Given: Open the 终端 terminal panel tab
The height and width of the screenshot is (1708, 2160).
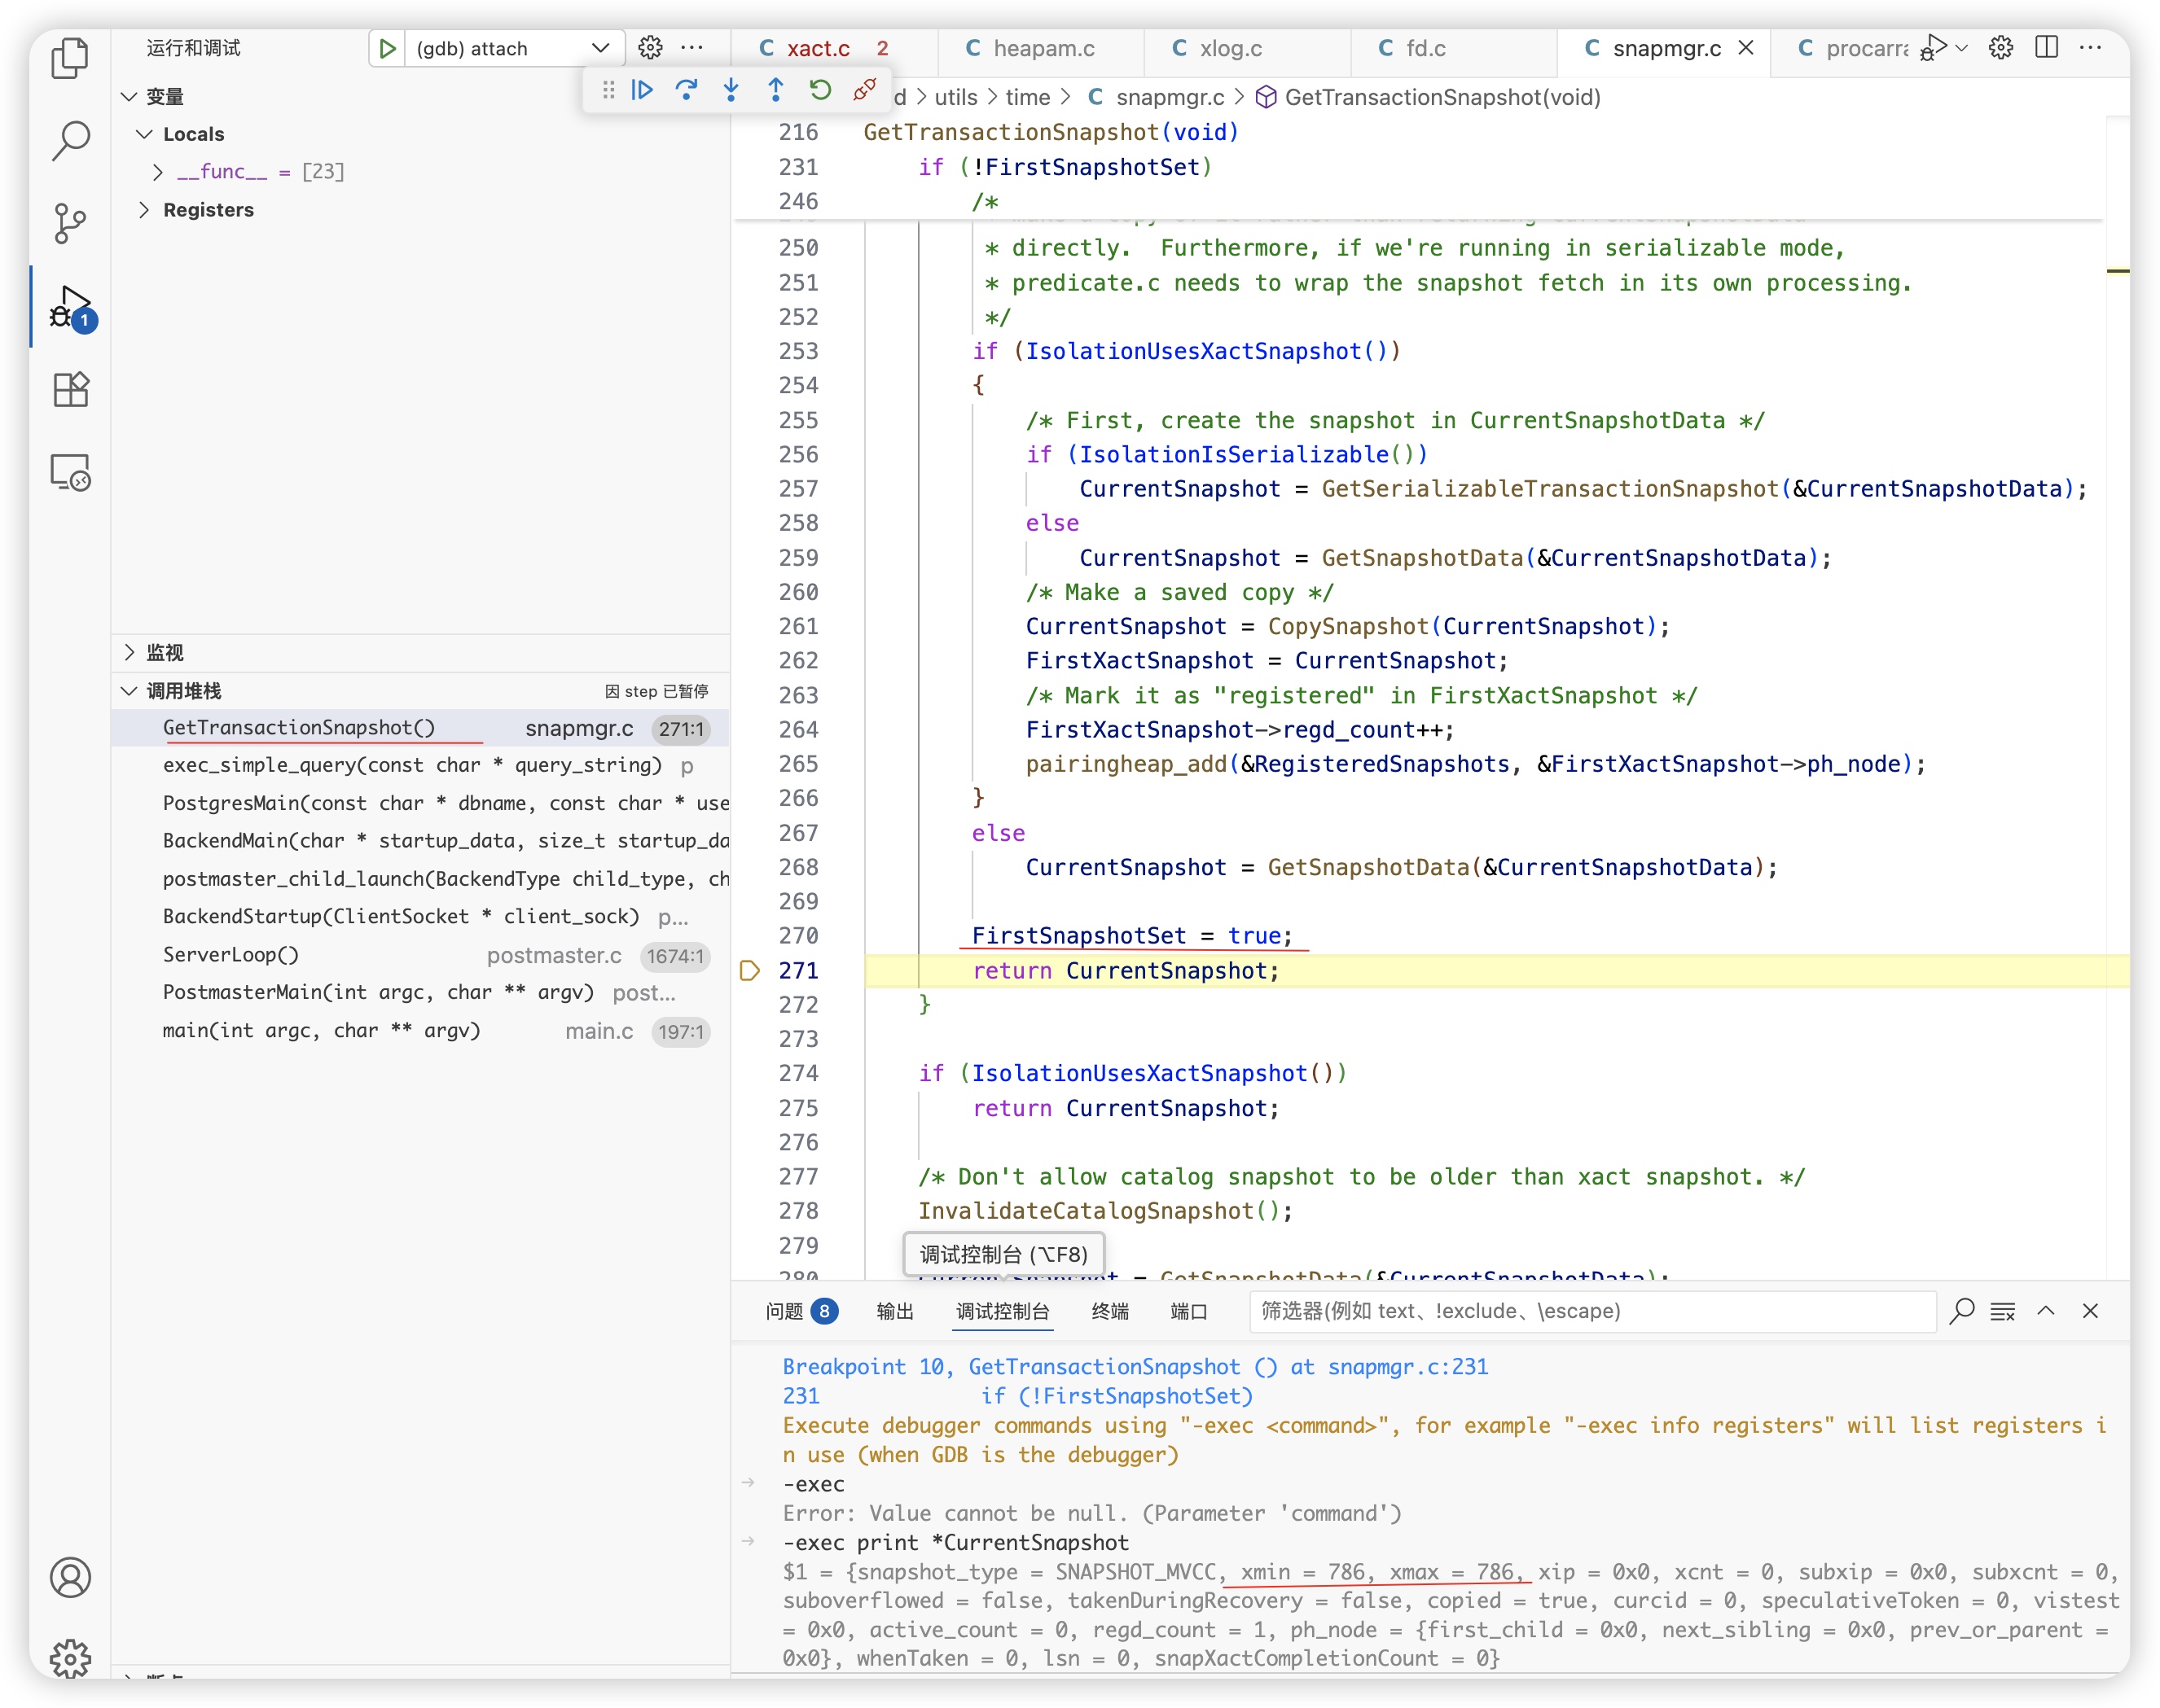Looking at the screenshot, I should point(1109,1311).
